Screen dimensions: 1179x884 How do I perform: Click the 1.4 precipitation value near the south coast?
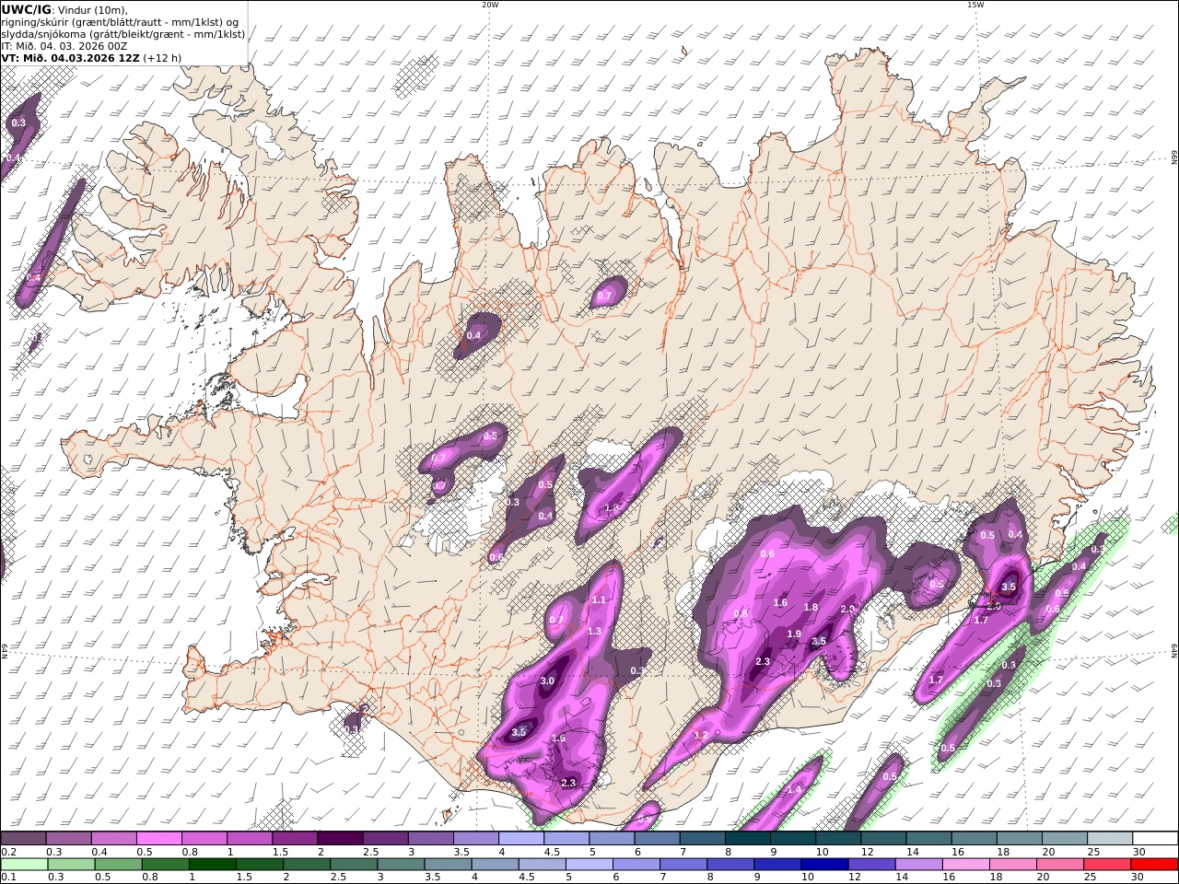click(x=794, y=789)
